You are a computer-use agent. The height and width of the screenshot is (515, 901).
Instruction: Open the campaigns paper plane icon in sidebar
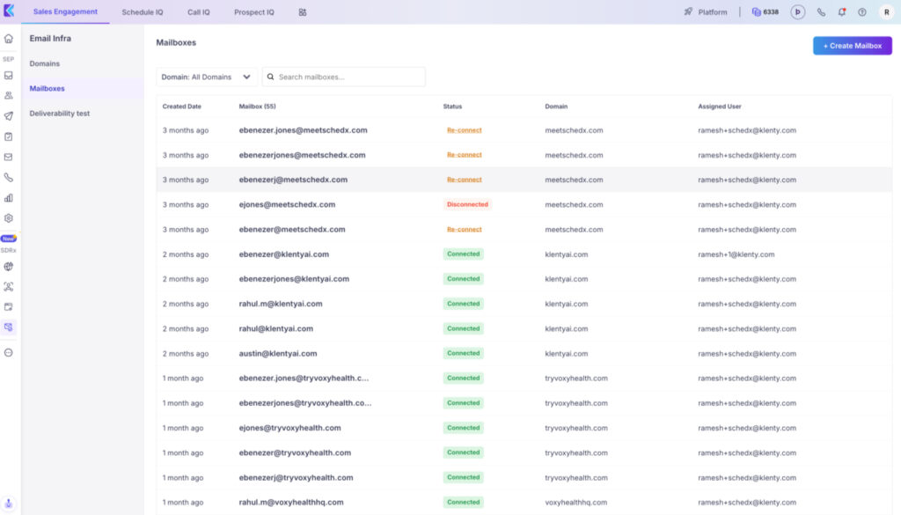pos(9,113)
